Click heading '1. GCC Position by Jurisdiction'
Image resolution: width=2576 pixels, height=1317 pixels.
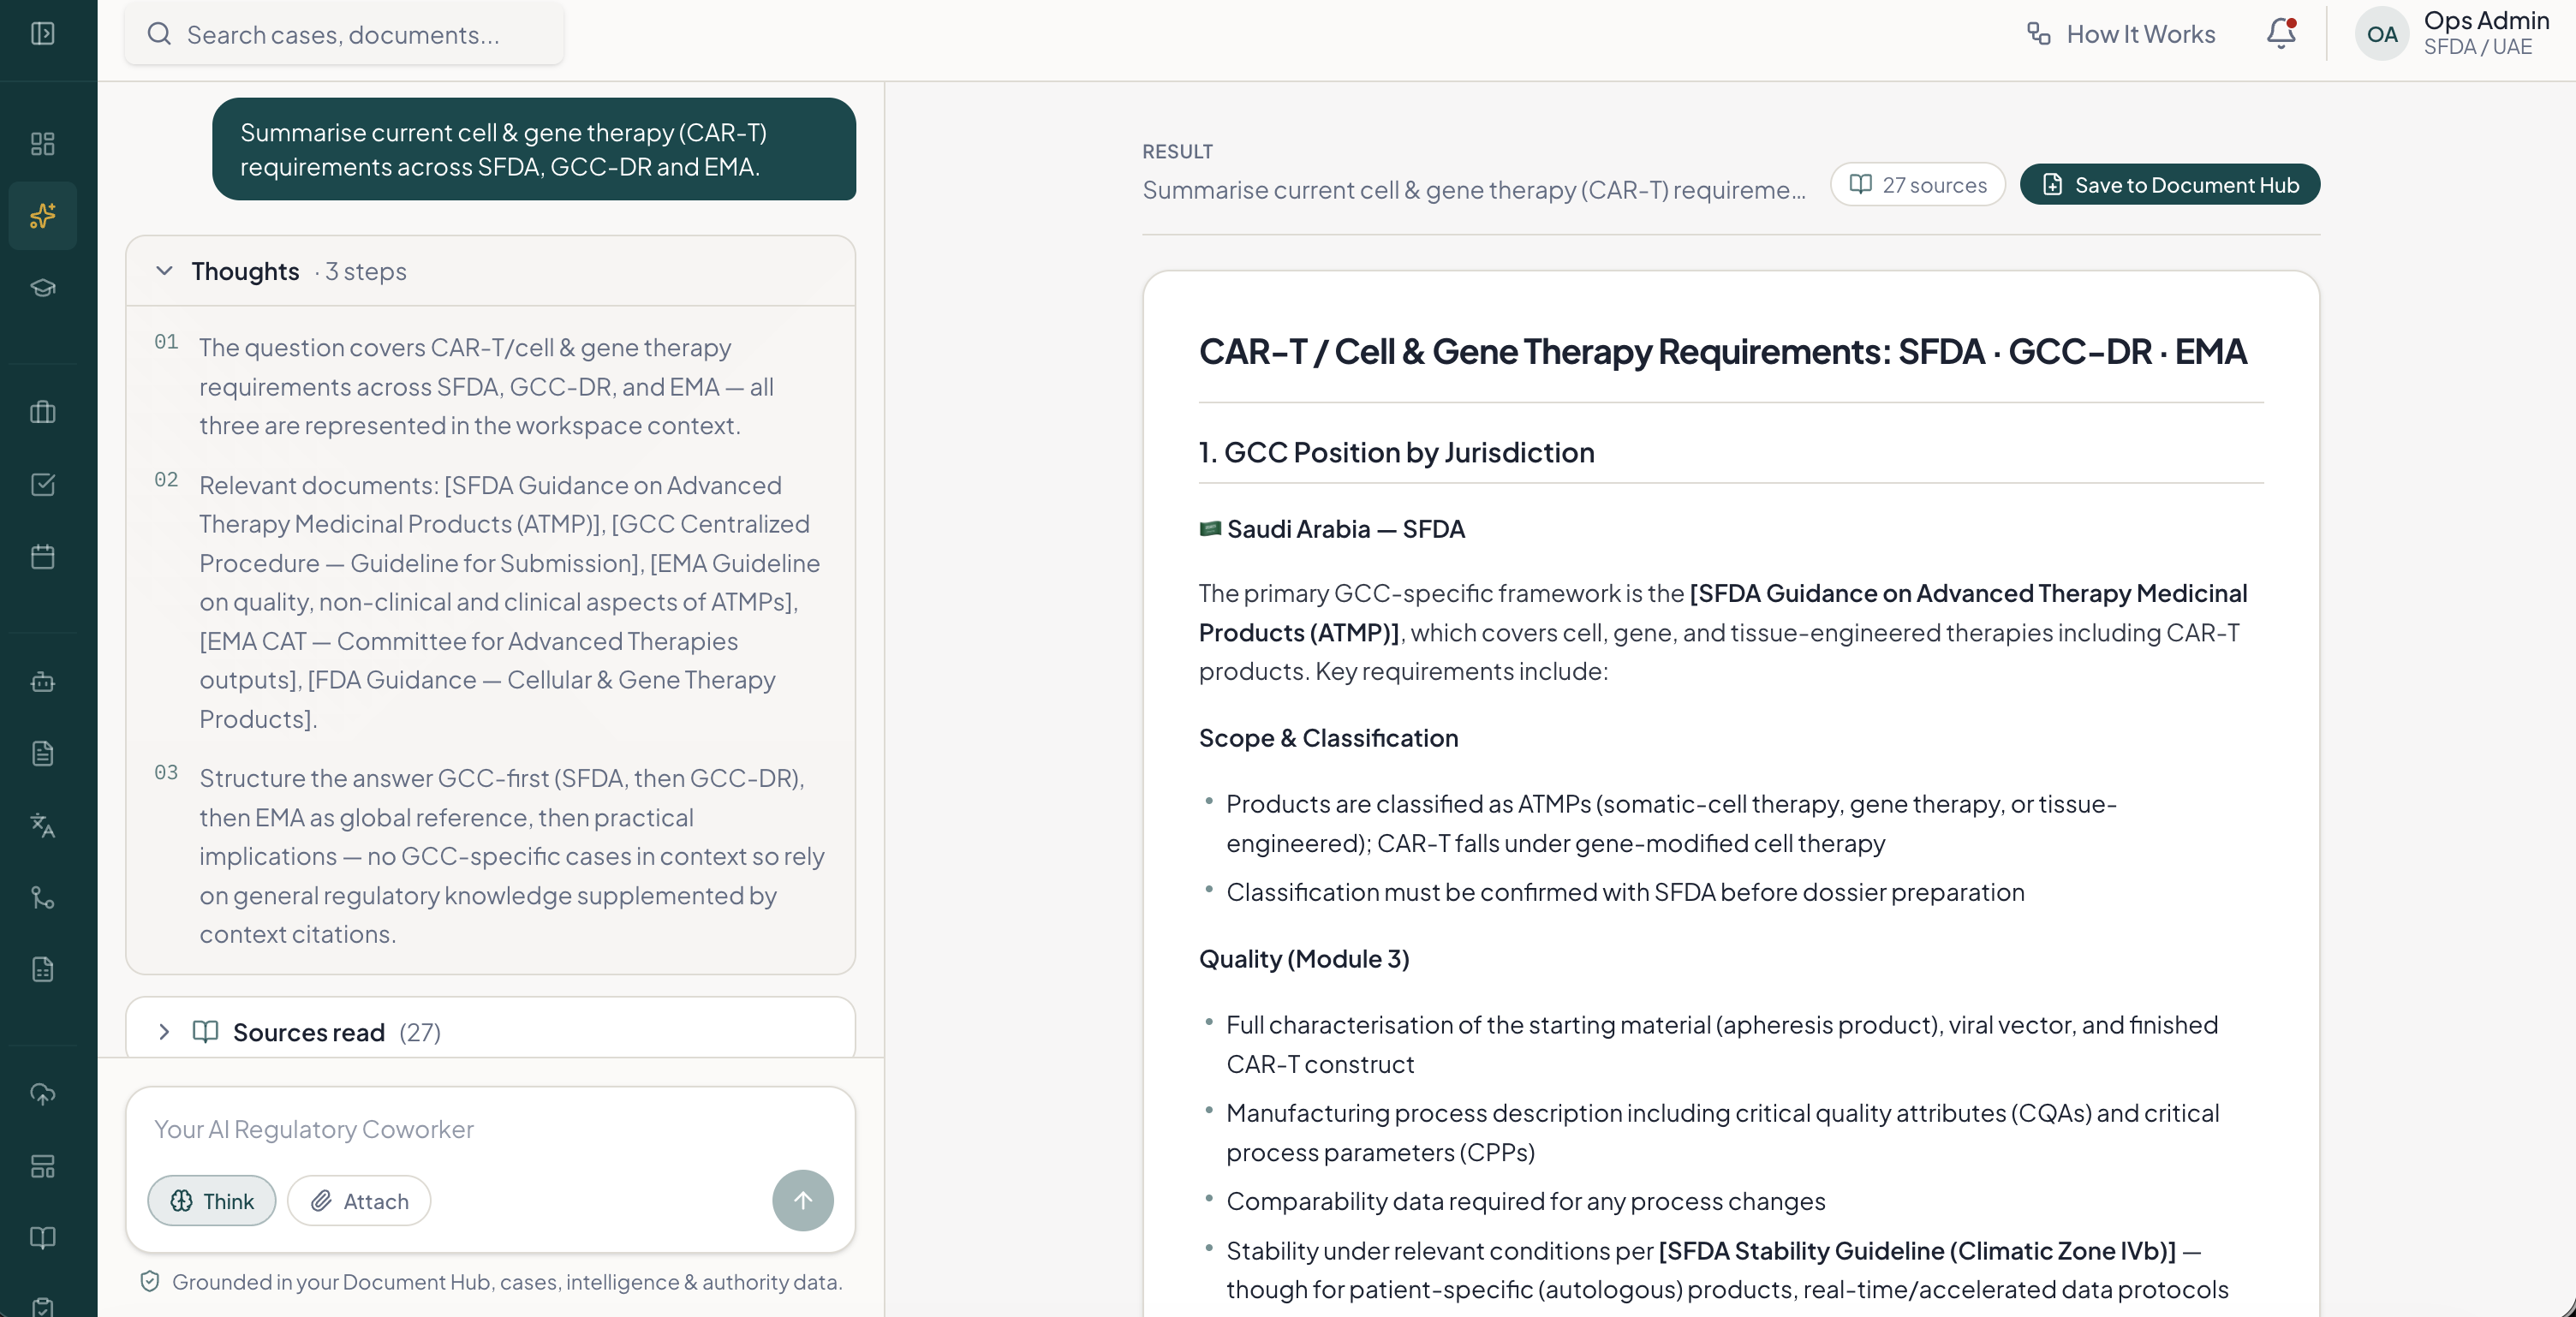pos(1396,452)
